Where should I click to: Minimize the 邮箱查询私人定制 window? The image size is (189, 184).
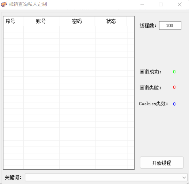click(x=142, y=4)
